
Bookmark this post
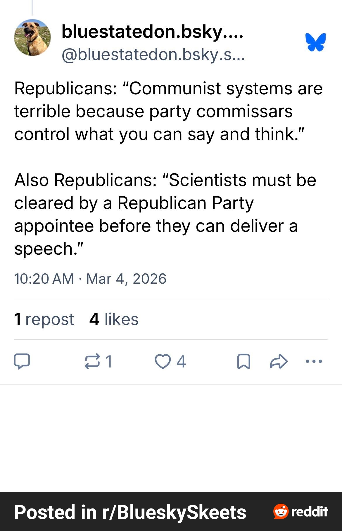(x=243, y=361)
